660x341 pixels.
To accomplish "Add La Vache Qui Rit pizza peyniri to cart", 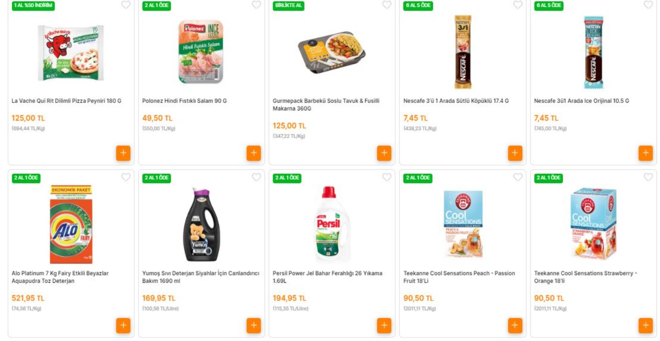I will (x=123, y=153).
